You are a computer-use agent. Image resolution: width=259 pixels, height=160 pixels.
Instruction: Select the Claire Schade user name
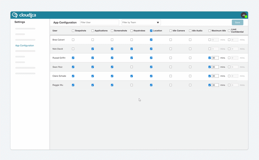(x=59, y=76)
